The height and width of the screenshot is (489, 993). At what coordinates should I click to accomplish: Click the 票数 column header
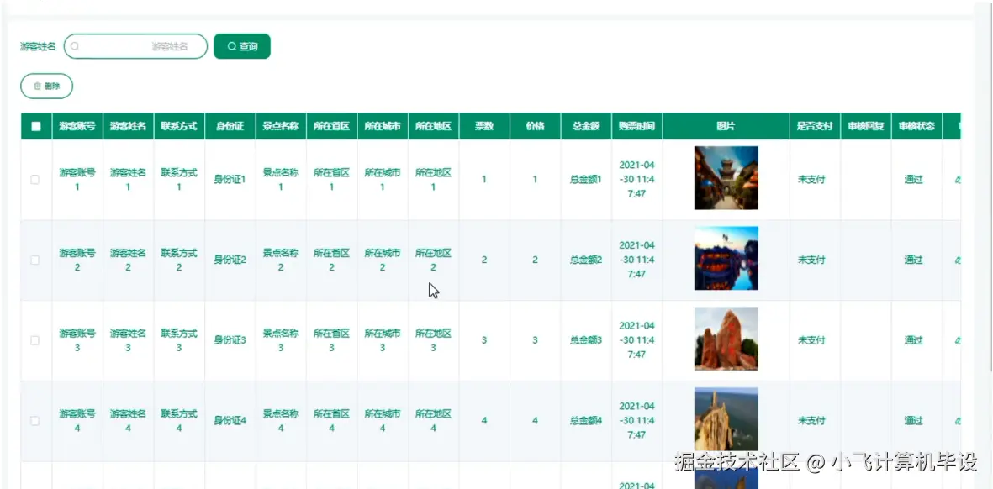click(484, 126)
